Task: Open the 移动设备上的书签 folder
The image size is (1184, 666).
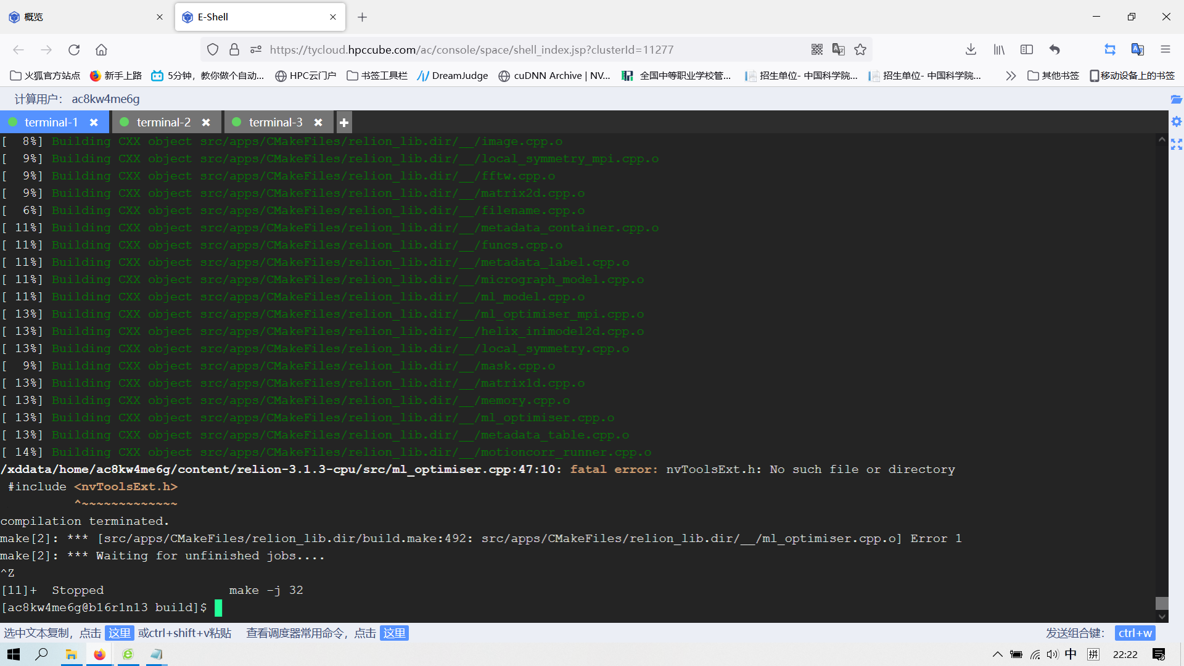Action: 1132,76
